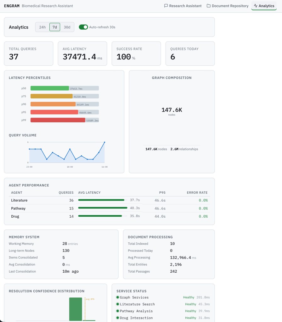Select the 7d time range option
Screen dimensions: 282x322
pos(55,27)
